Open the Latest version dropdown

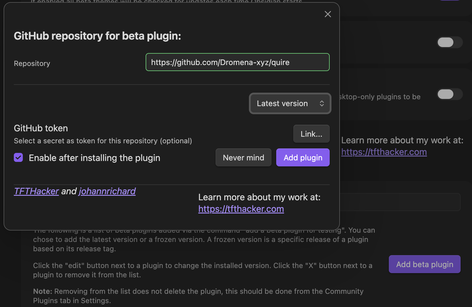coord(290,103)
